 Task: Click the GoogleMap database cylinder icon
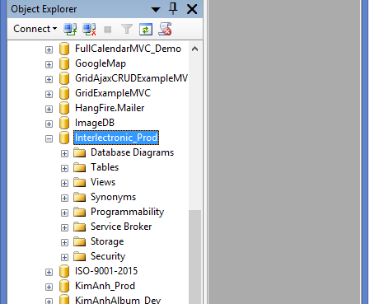pos(64,63)
